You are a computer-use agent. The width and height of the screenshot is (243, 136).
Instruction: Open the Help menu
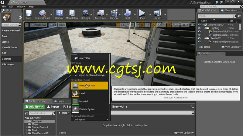pyautogui.click(x=31, y=7)
